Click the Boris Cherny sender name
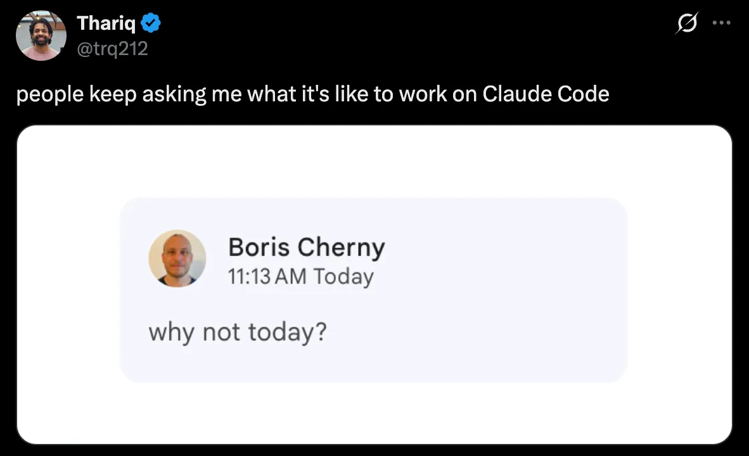This screenshot has height=456, width=749. 306,247
